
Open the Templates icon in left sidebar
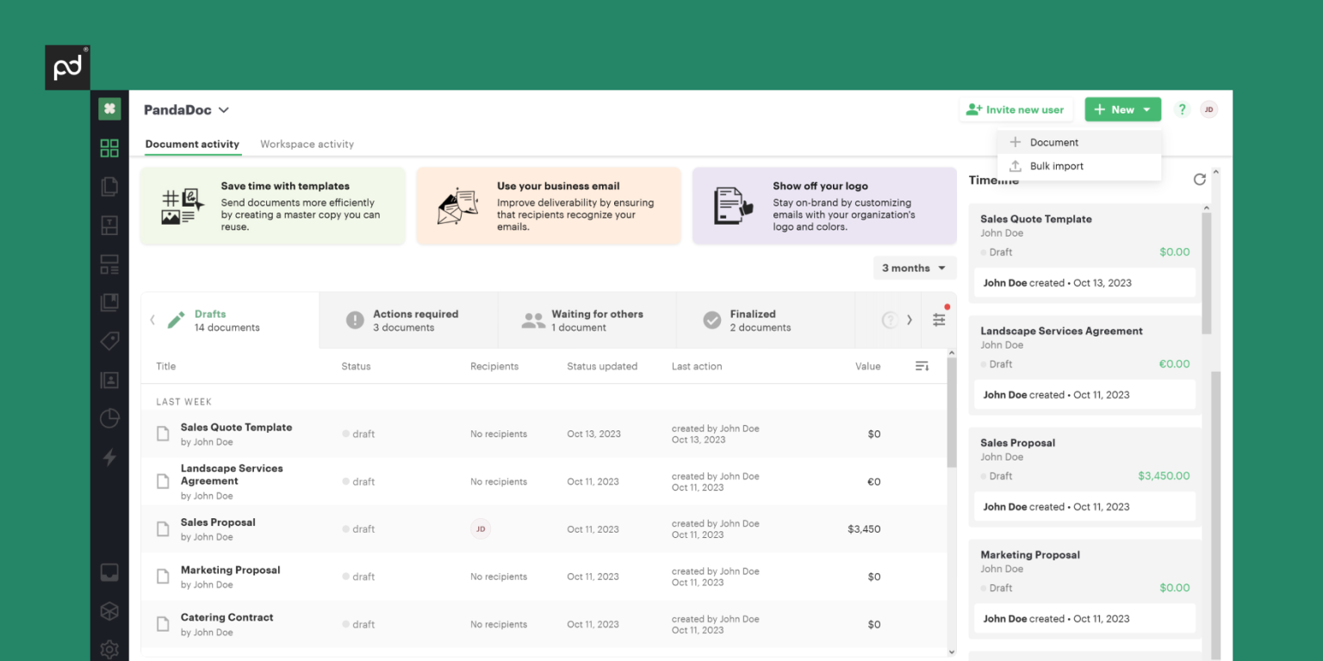(109, 225)
